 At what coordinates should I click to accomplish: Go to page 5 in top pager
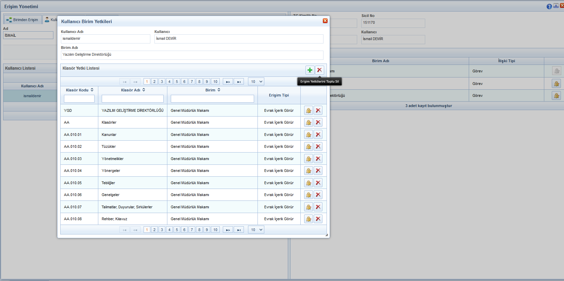[177, 82]
